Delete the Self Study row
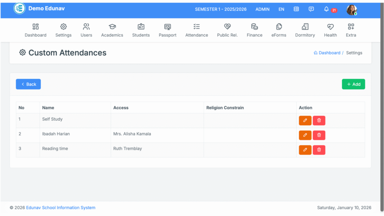Image resolution: width=384 pixels, height=216 pixels. (319, 120)
